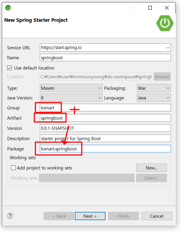Click the Service URL label
Screen dimensions: 181x233
tap(19, 48)
